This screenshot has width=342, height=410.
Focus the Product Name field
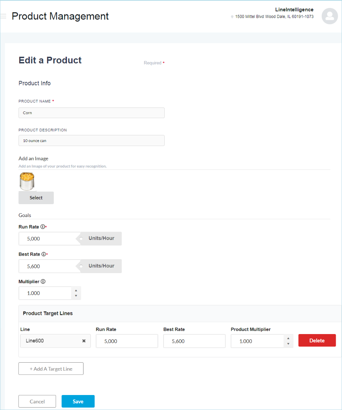point(91,113)
